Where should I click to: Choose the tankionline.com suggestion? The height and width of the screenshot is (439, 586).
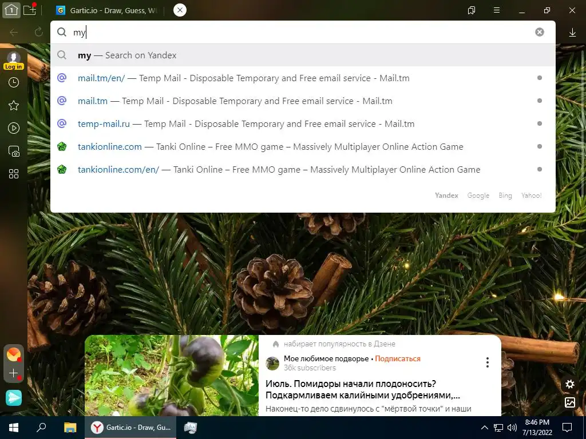pos(303,147)
